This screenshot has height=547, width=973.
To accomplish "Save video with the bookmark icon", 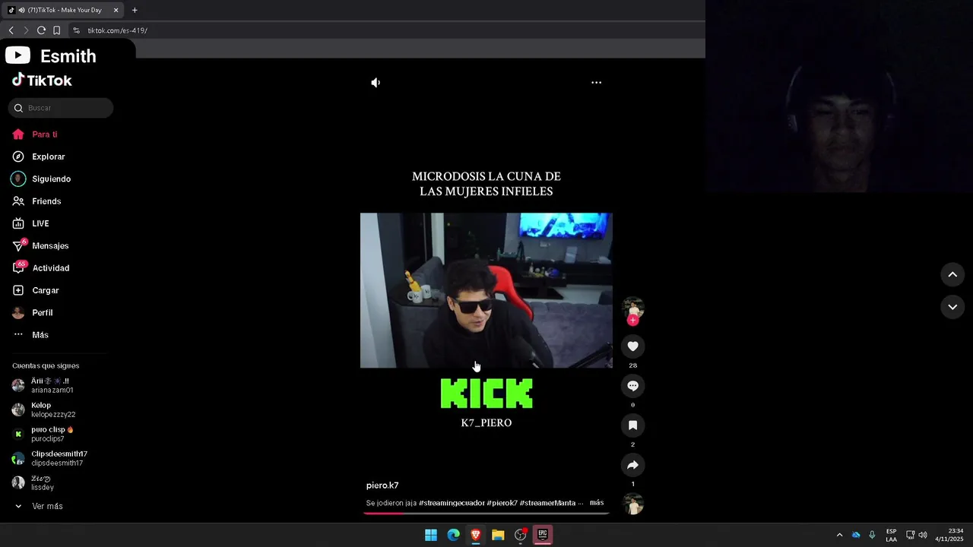I will click(632, 425).
